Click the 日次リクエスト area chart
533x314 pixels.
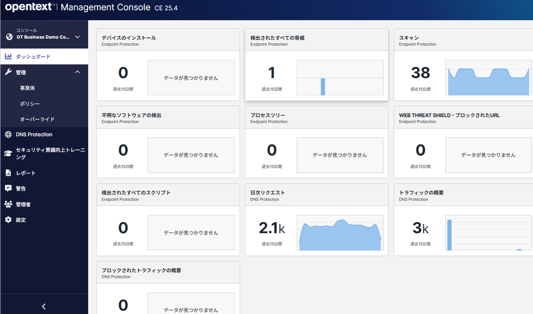(340, 235)
